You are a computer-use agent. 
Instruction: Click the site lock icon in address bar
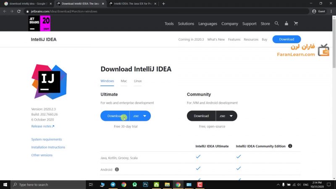click(x=27, y=11)
